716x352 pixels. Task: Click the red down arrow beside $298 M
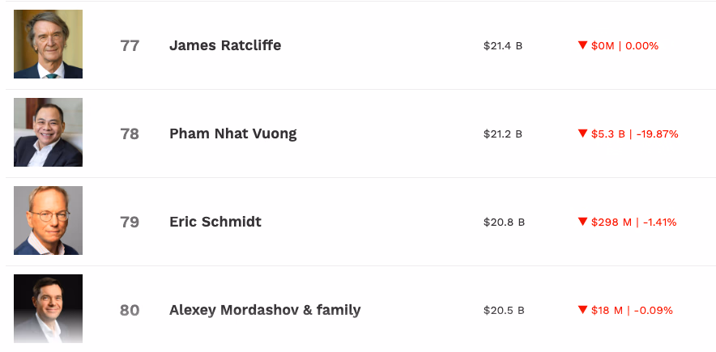[582, 222]
